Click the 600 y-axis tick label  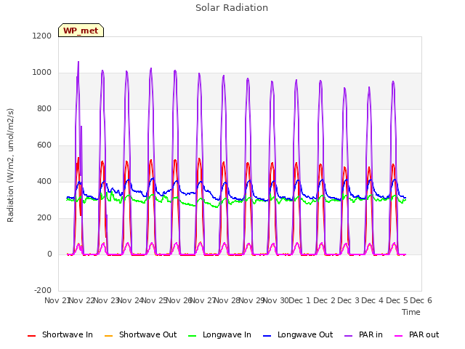pos(44,145)
